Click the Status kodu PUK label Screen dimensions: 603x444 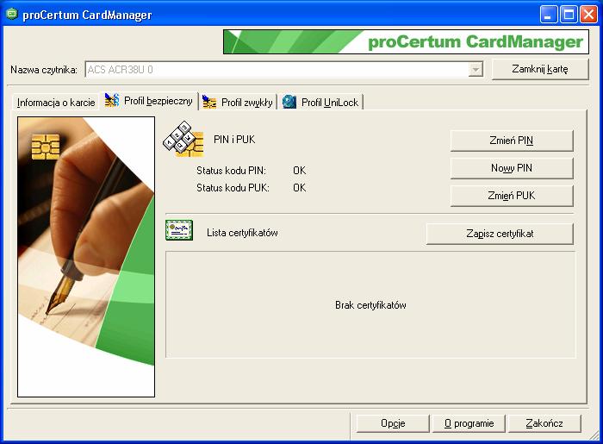point(233,188)
